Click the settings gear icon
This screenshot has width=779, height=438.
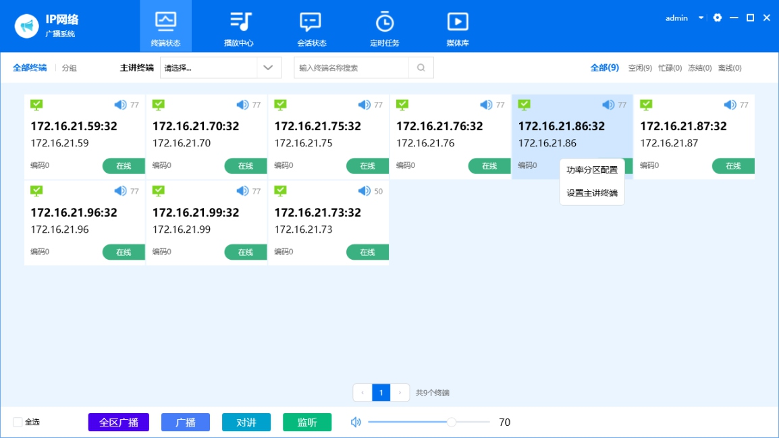point(718,18)
